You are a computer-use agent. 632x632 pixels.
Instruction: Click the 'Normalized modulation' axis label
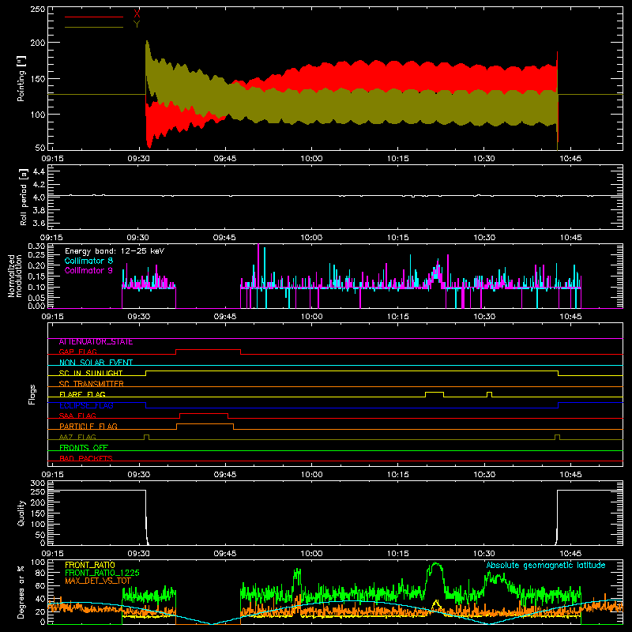[x=15, y=276]
